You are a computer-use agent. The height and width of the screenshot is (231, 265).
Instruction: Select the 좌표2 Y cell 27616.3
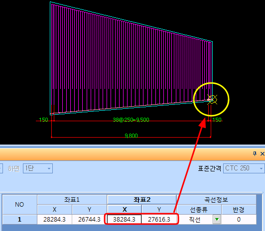tap(159, 220)
